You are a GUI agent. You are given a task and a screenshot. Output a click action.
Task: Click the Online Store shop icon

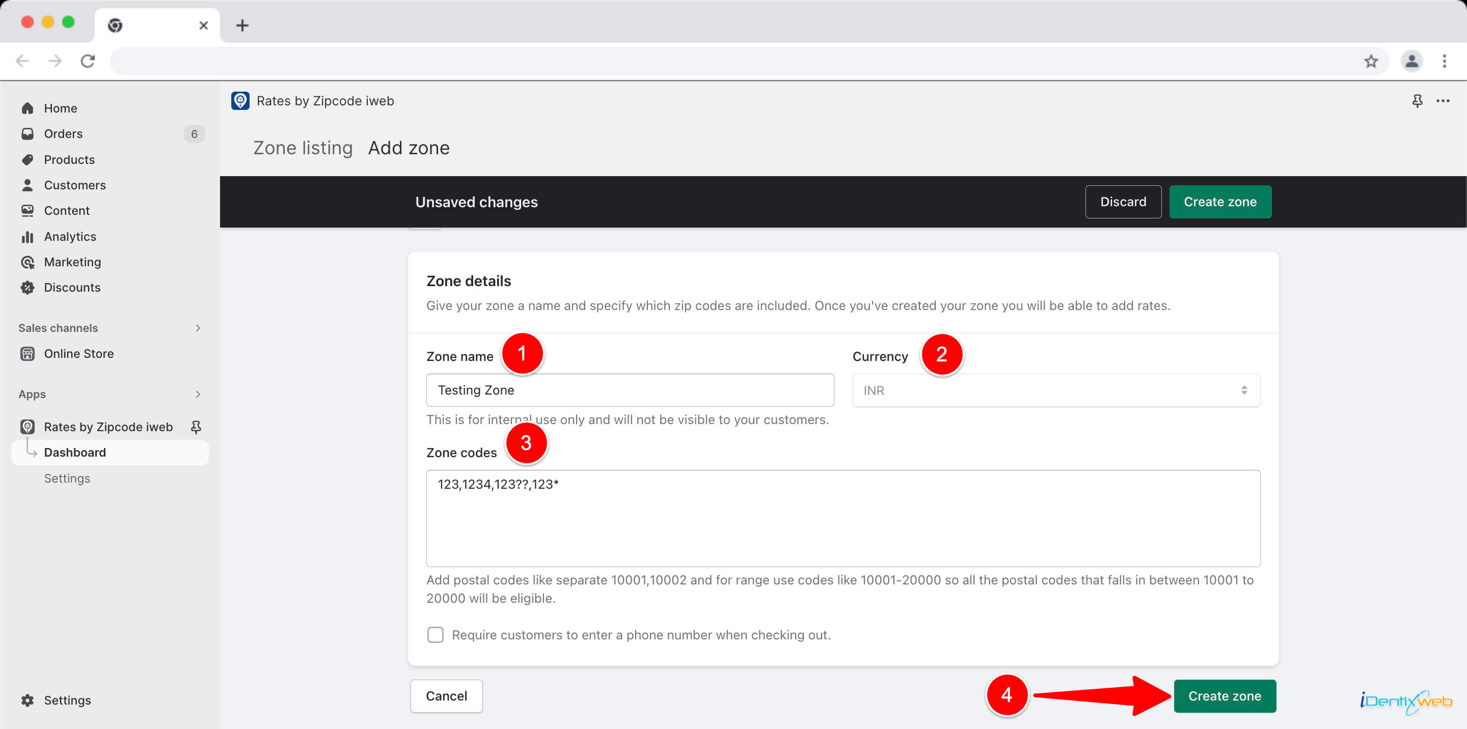tap(28, 354)
